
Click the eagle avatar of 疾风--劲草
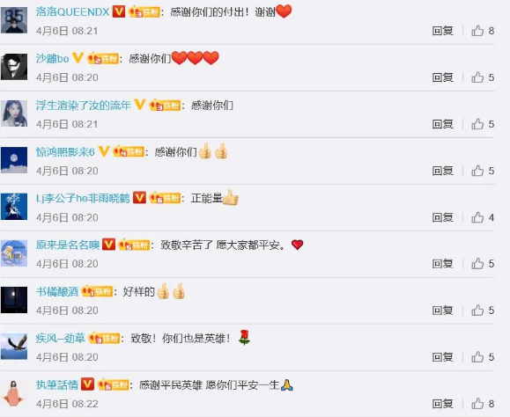pos(14,347)
